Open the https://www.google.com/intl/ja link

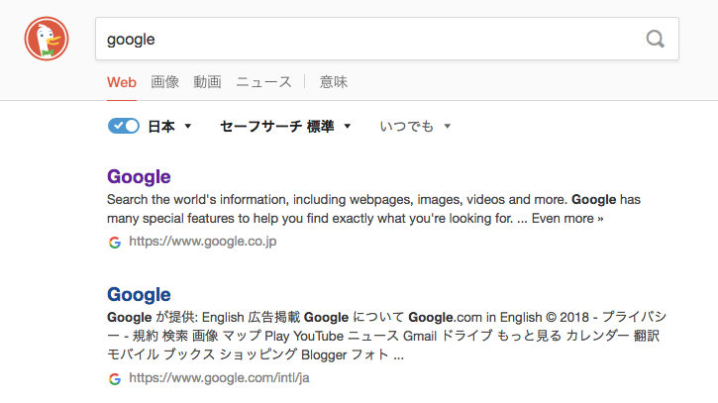[x=219, y=378]
